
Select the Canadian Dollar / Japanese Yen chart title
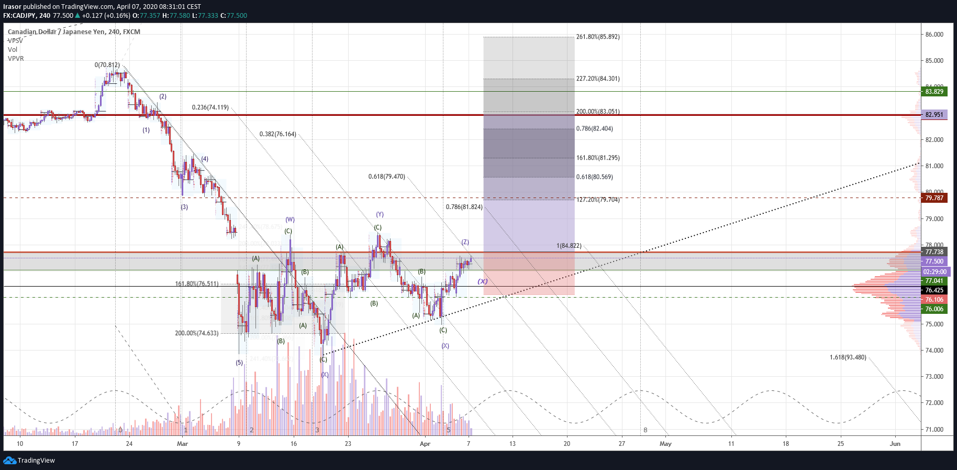coord(74,32)
